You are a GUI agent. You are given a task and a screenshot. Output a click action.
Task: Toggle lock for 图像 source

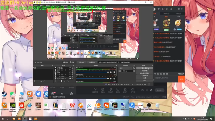click(72, 72)
